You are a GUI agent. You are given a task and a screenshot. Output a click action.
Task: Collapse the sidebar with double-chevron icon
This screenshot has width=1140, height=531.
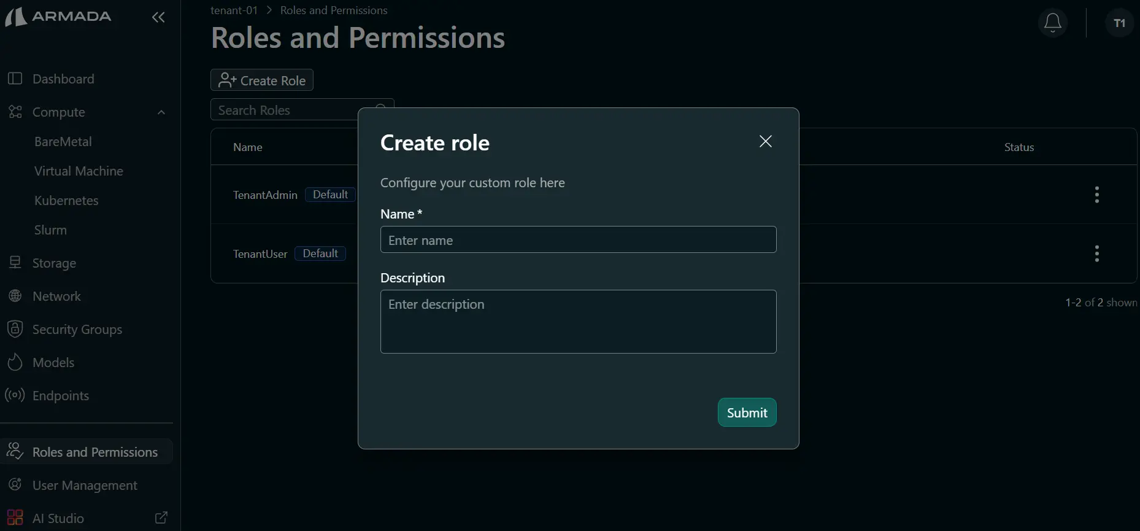[158, 17]
